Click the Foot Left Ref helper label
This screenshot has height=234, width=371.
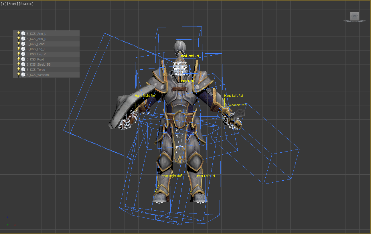click(206, 176)
